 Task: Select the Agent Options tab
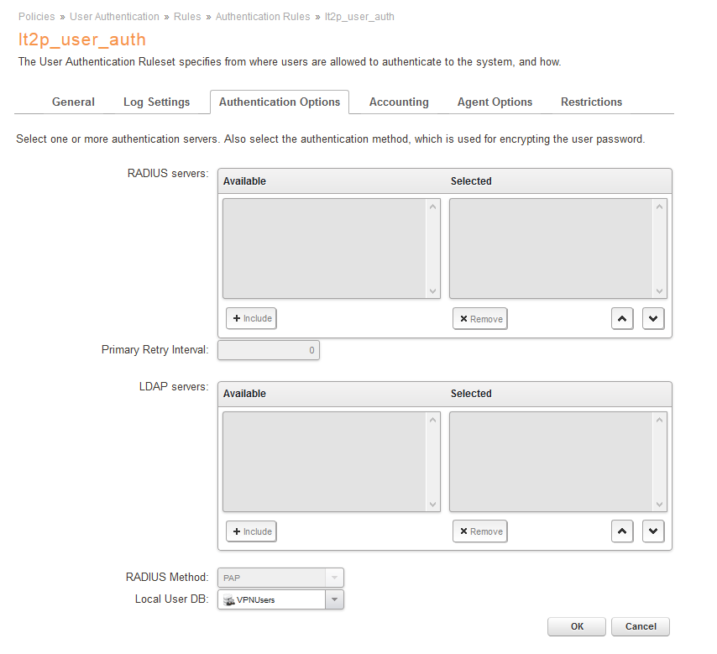click(x=495, y=102)
